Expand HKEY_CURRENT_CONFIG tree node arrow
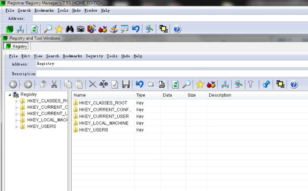Viewport: 308px width, 191px height. (x=17, y=108)
